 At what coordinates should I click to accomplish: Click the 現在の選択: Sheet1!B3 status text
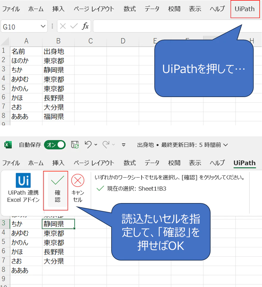tap(137, 188)
